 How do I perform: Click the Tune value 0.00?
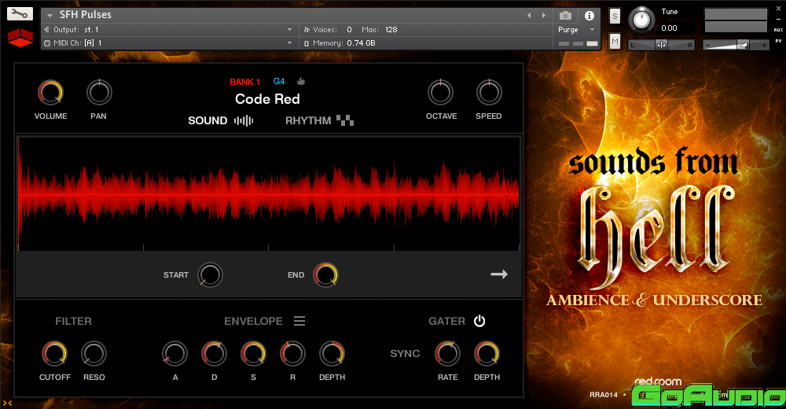pos(669,28)
